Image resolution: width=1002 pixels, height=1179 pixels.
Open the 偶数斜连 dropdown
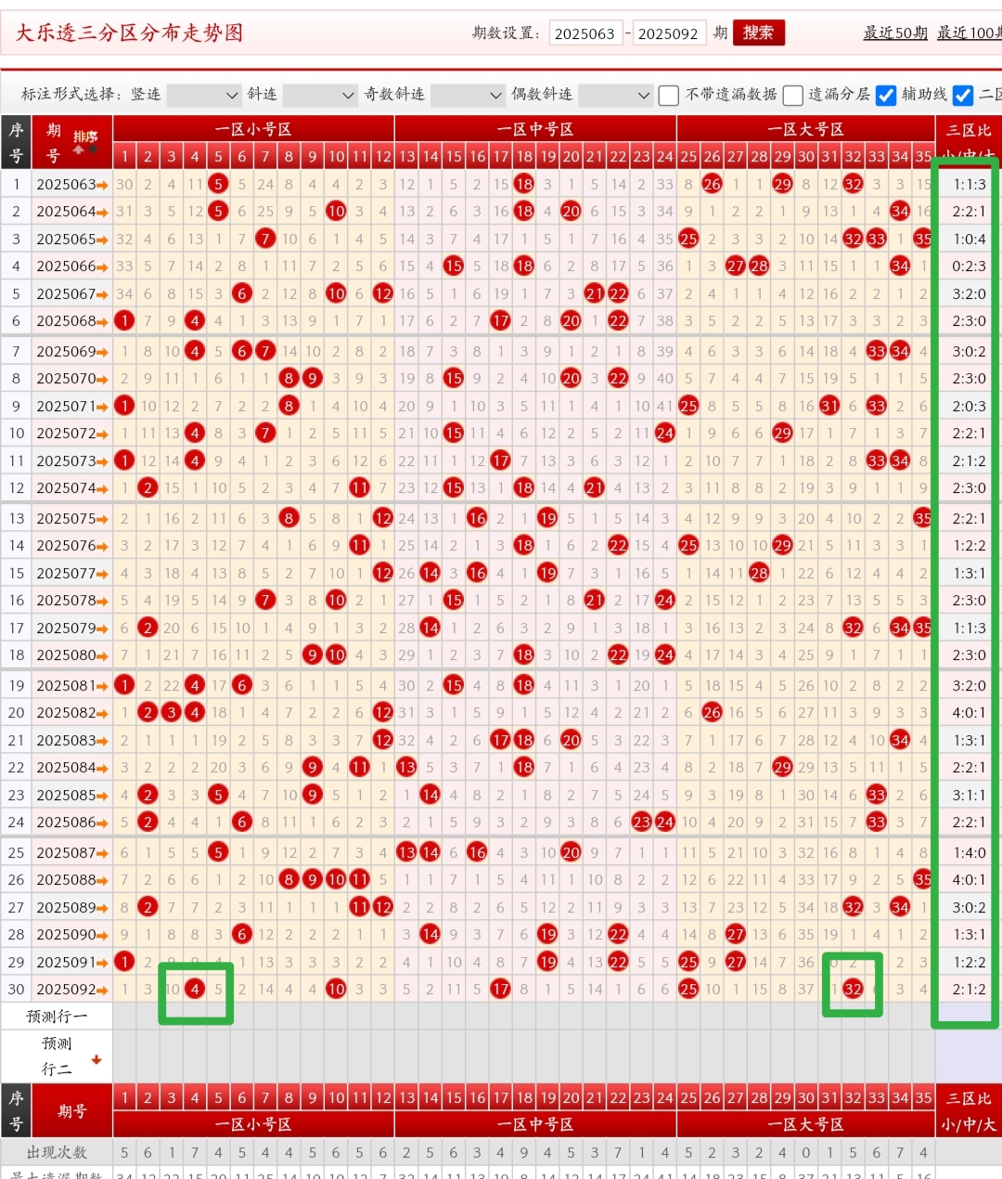coord(616,95)
